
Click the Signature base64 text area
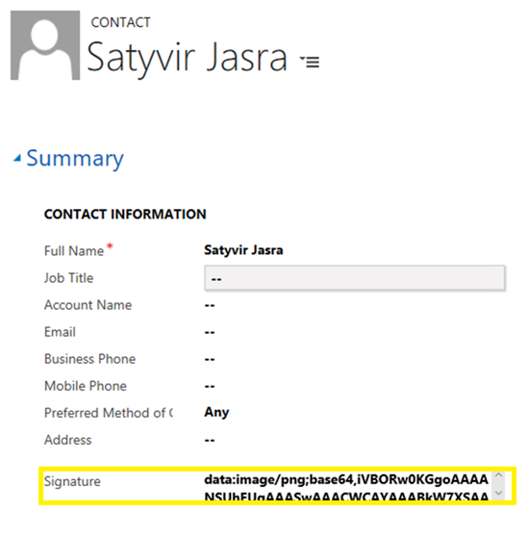[346, 486]
